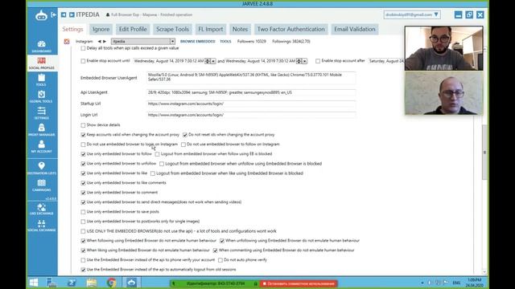Click red stop screen sharing button
515x289 pixels.
coord(299,283)
